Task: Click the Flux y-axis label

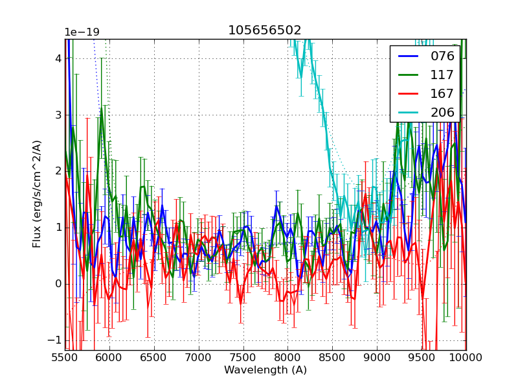Action: point(38,194)
